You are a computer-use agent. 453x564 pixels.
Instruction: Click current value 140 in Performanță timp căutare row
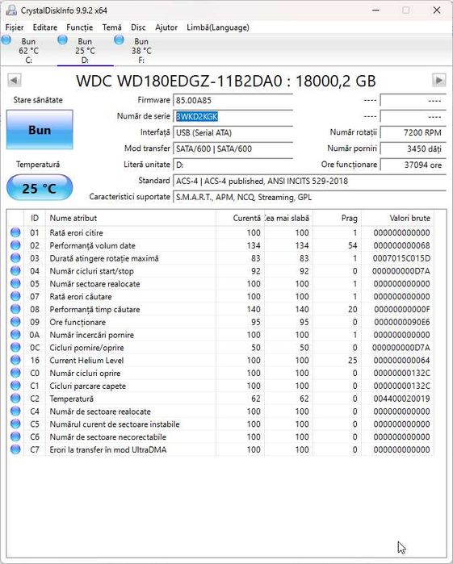pos(254,309)
